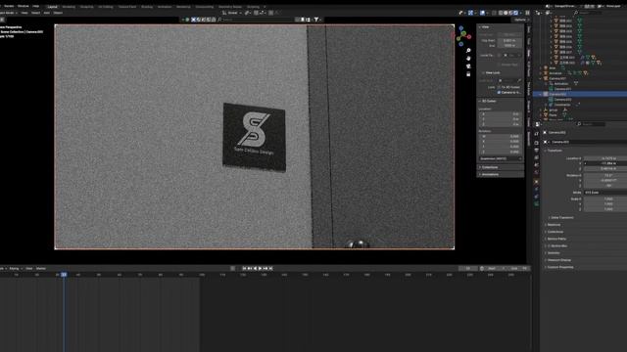The width and height of the screenshot is (627, 352).
Task: Click play animation button in timeline
Action: (260, 269)
